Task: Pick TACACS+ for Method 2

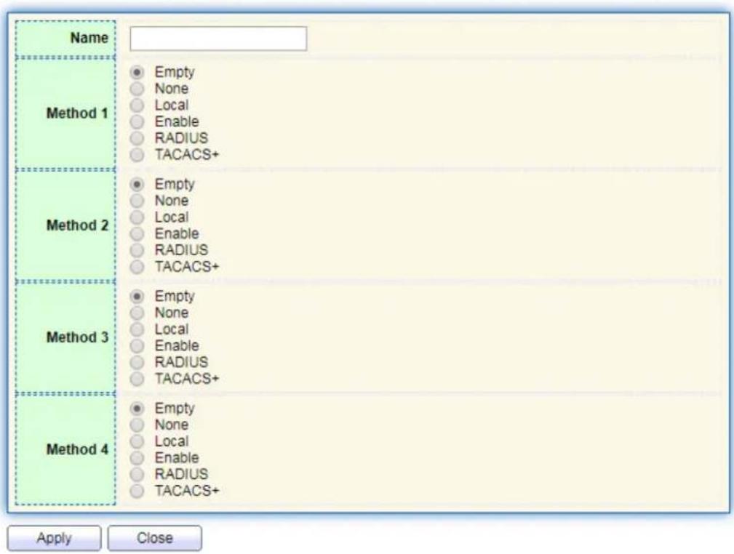Action: [x=137, y=267]
